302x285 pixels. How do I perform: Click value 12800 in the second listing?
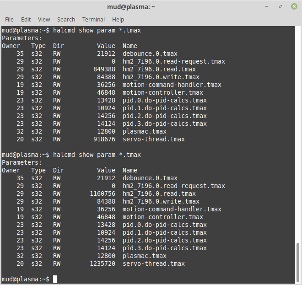(x=106, y=256)
